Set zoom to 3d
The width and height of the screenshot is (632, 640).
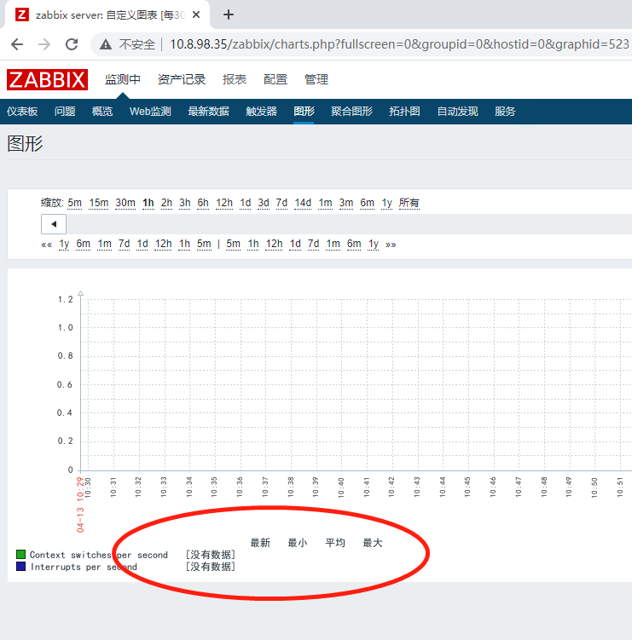tap(264, 203)
